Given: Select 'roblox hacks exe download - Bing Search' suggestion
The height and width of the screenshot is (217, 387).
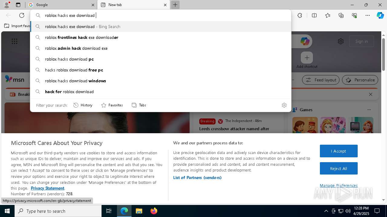Looking at the screenshot, I should [x=161, y=27].
